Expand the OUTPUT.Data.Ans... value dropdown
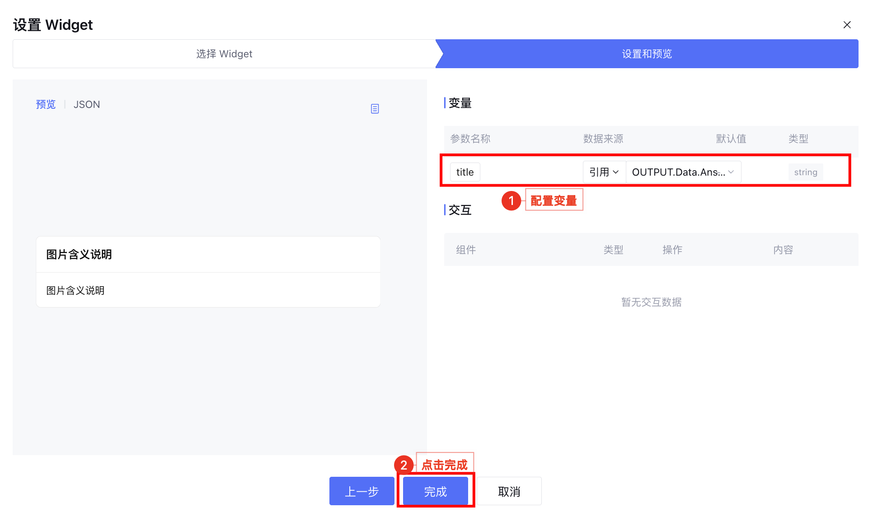The height and width of the screenshot is (512, 873). point(683,172)
